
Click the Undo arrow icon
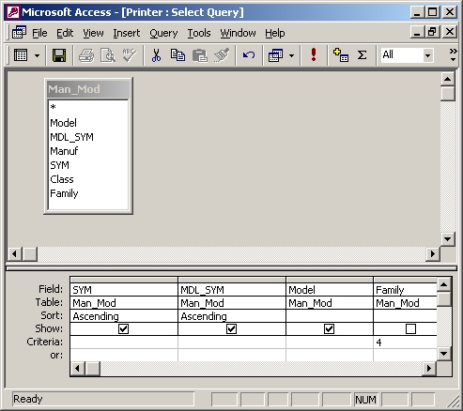pyautogui.click(x=249, y=55)
